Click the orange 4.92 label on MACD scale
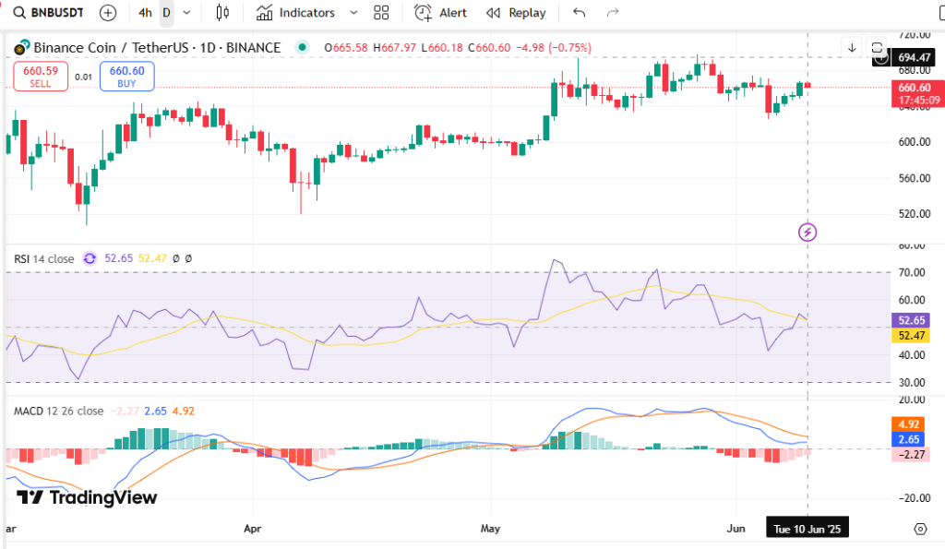The height and width of the screenshot is (549, 945). (x=908, y=424)
